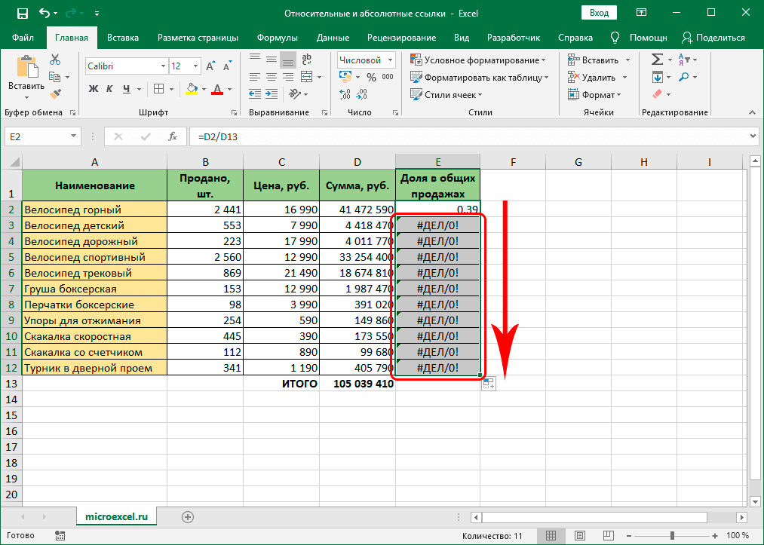764x545 pixels.
Task: Open the number format dropdown showing Числовой
Action: (x=367, y=59)
